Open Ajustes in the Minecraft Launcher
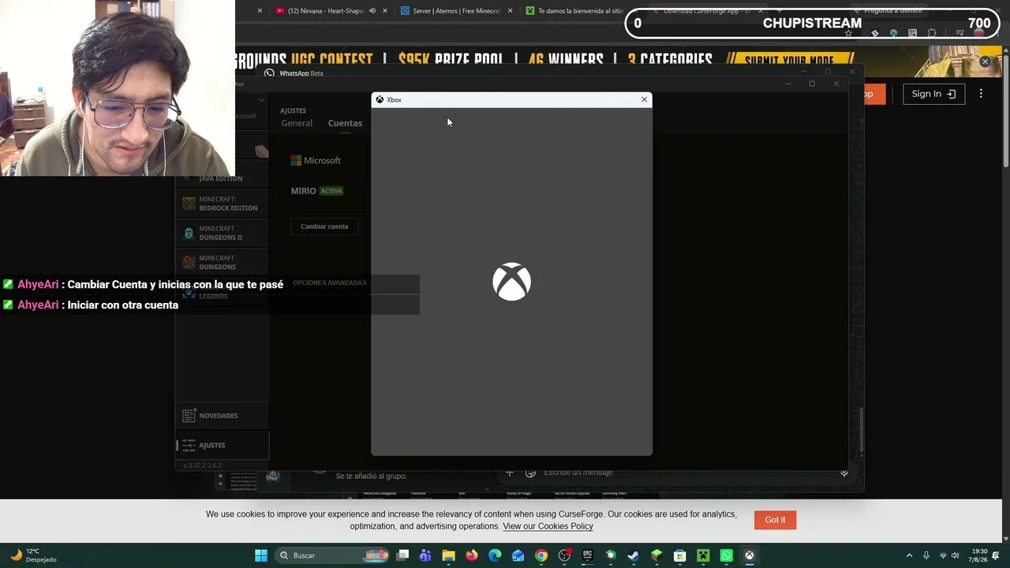The width and height of the screenshot is (1010, 568). [x=222, y=445]
